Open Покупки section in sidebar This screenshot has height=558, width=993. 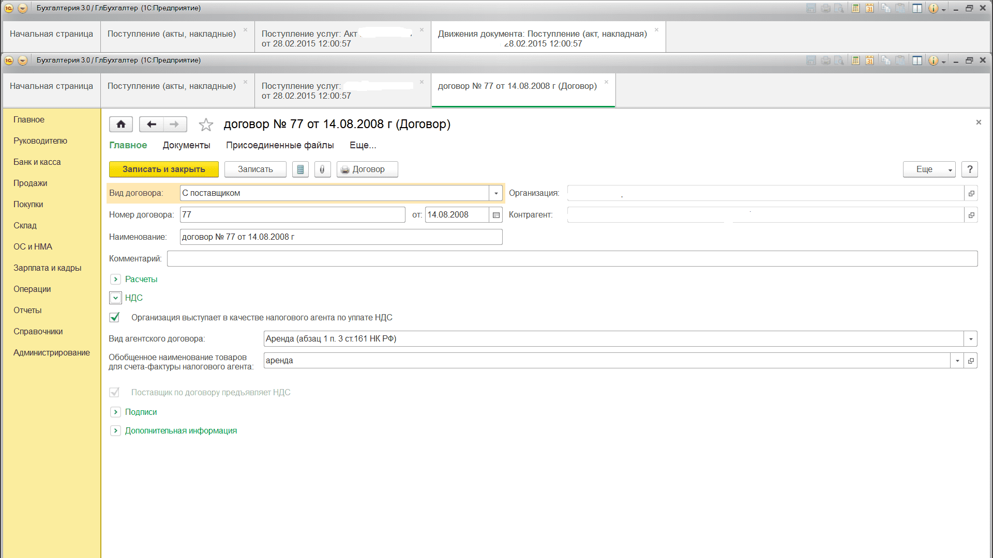[28, 204]
